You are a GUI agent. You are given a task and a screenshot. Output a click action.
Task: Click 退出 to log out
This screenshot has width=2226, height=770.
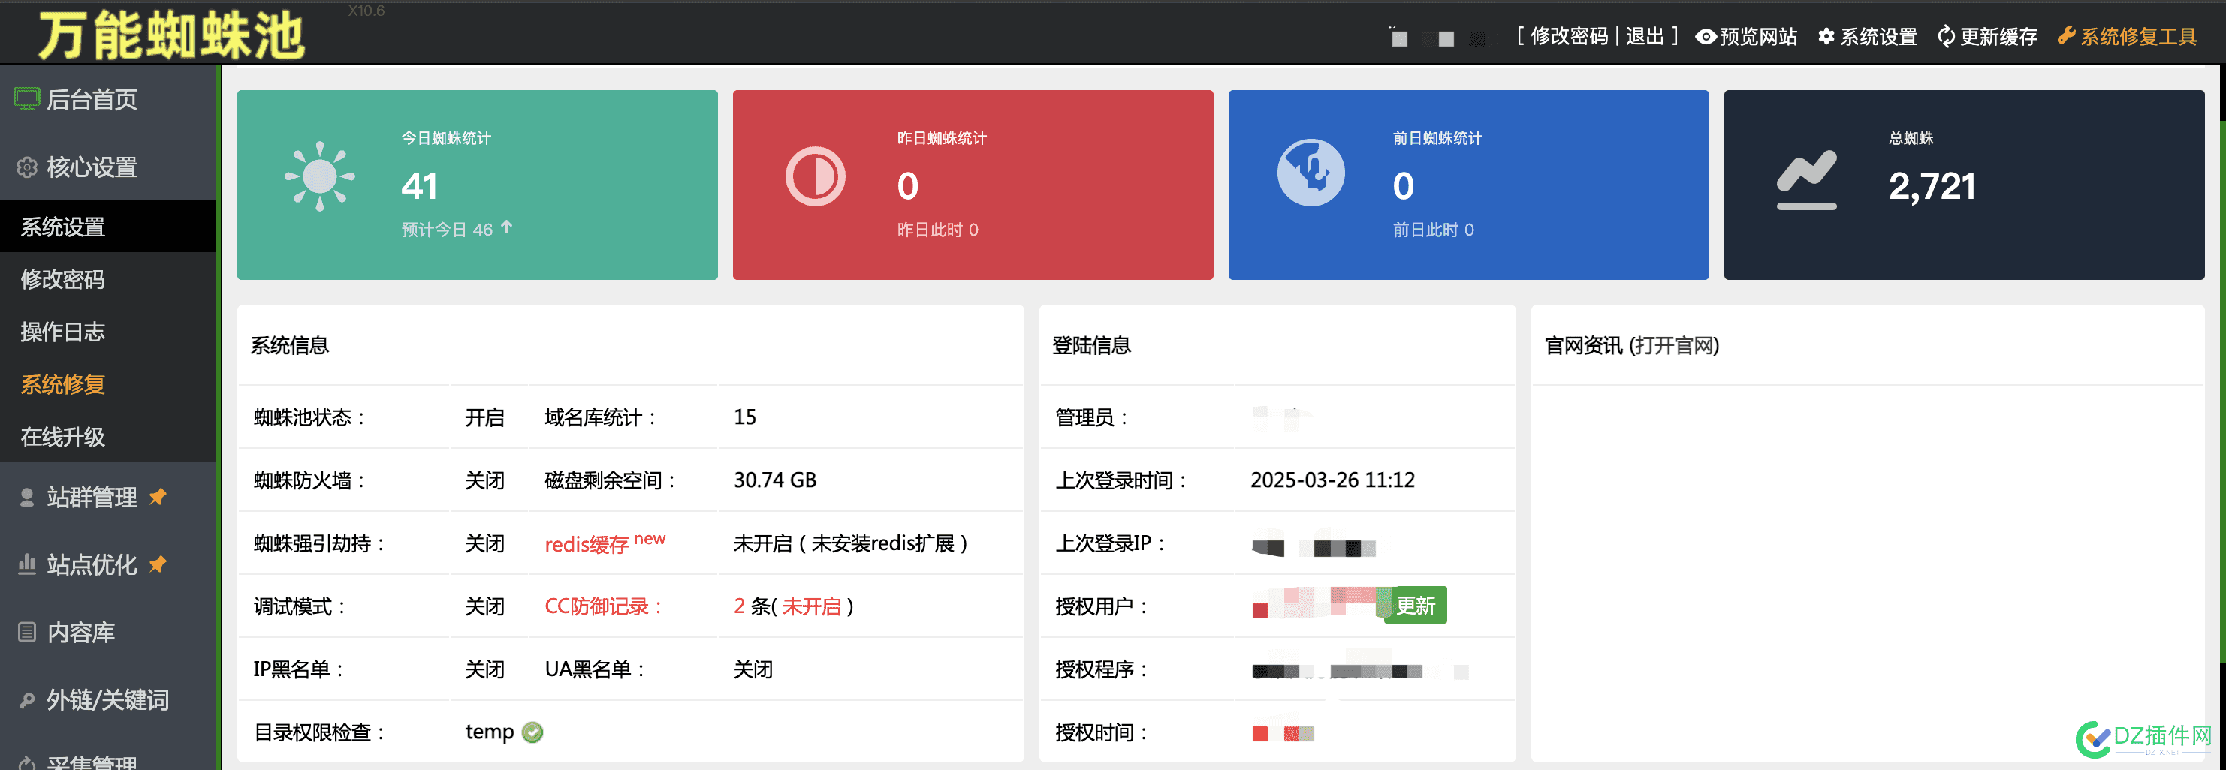(1645, 36)
